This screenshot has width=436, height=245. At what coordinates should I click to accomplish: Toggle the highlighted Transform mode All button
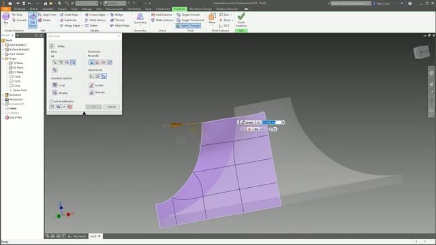coord(91,63)
